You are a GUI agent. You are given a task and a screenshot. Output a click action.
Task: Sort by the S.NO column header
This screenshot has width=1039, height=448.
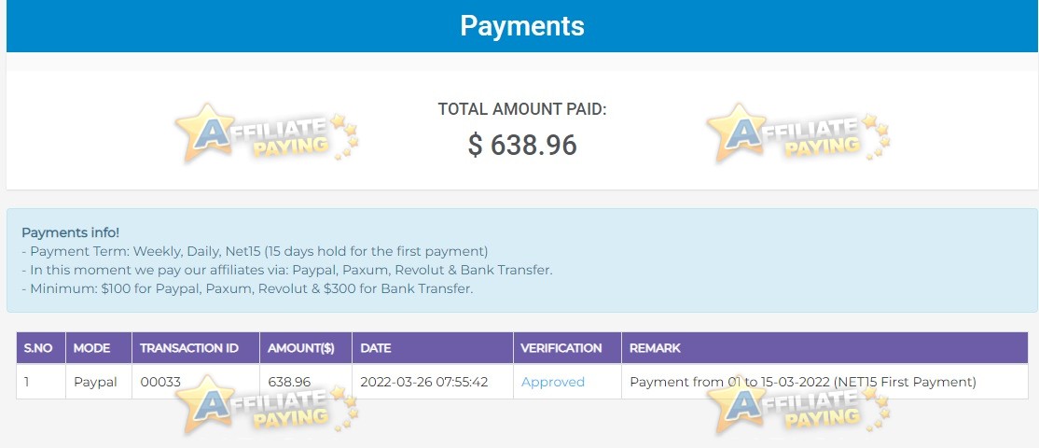(38, 348)
